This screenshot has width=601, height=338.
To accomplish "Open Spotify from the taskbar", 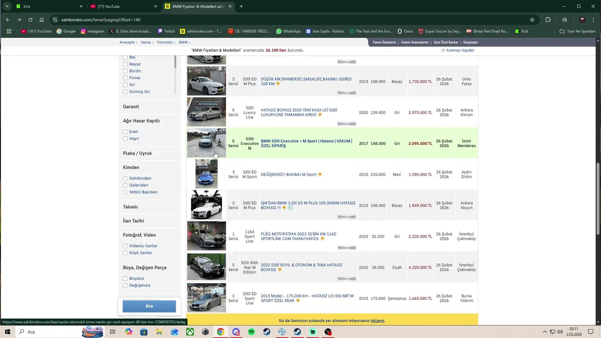I will click(x=251, y=332).
